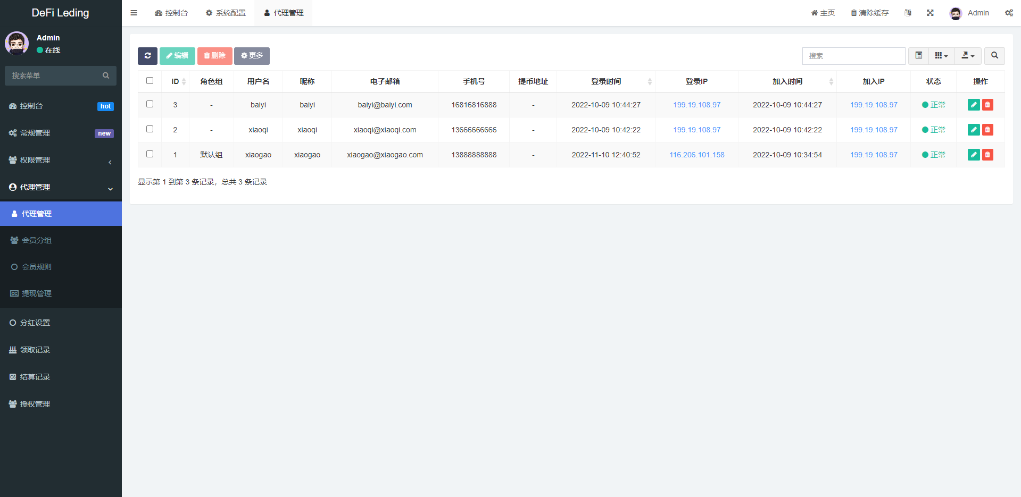This screenshot has height=497, width=1021.
Task: Click the delete trash icon for xiaogao row
Action: pyautogui.click(x=987, y=155)
